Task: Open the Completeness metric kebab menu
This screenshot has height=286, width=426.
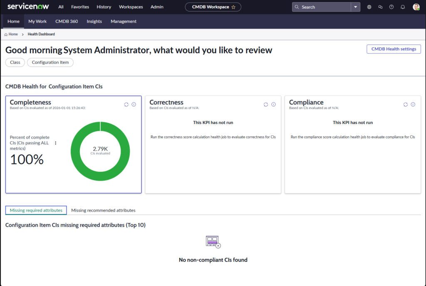Action: [x=56, y=143]
